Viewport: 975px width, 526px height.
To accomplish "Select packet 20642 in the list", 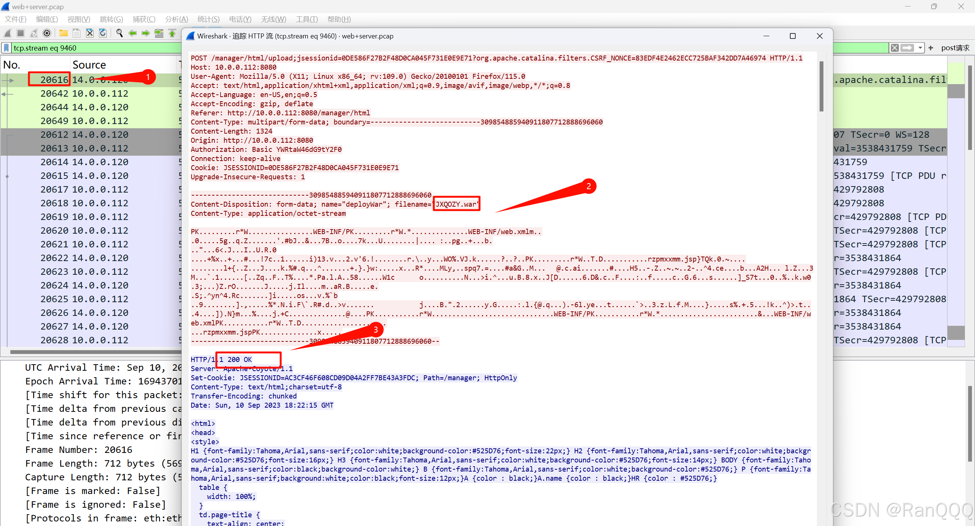I will point(85,94).
